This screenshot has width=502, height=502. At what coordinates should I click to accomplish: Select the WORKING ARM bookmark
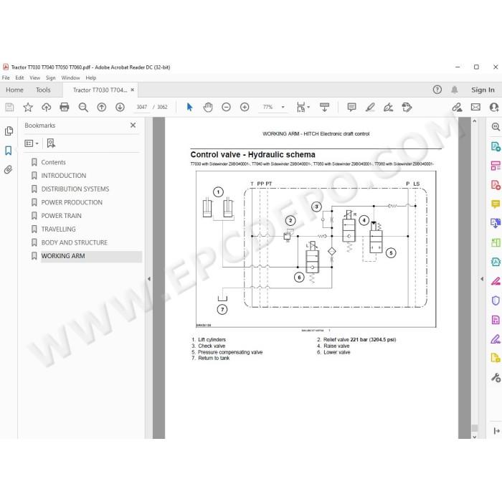(x=63, y=256)
